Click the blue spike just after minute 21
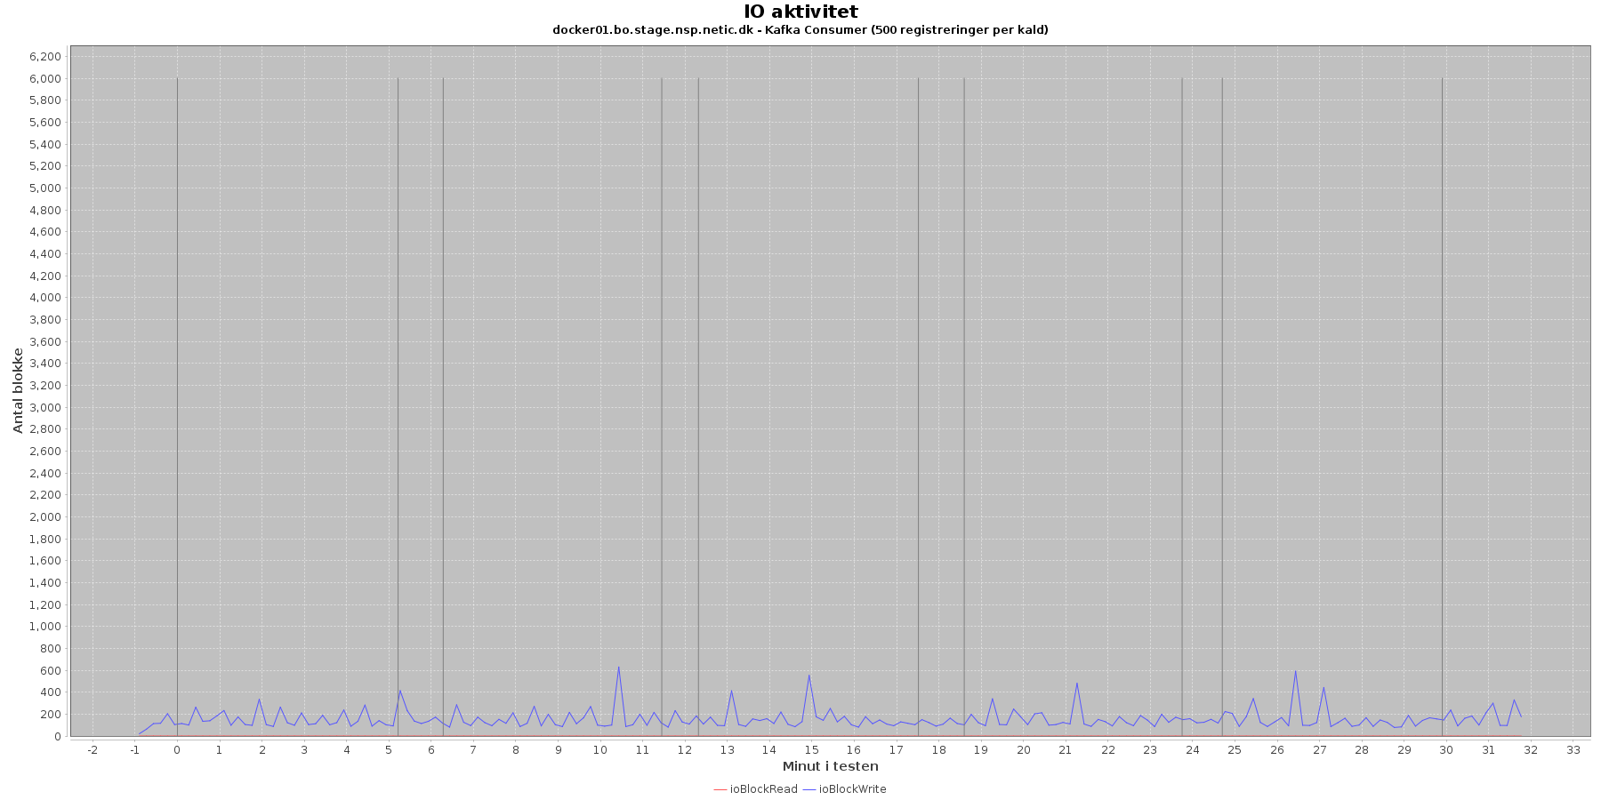 coord(1077,684)
